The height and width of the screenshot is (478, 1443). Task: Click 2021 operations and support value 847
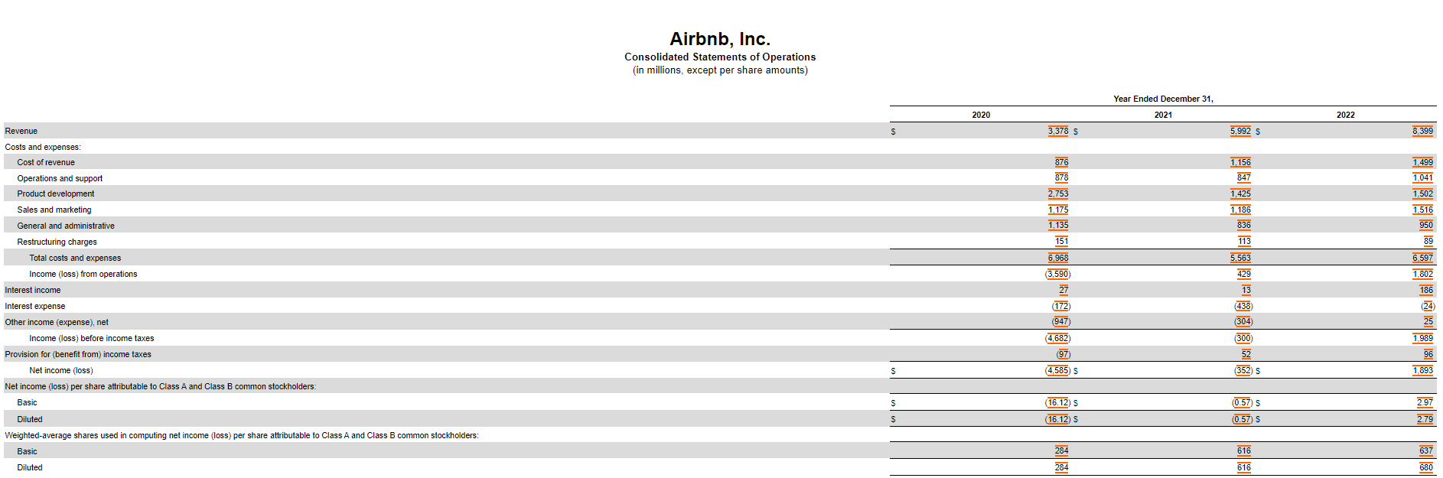[x=1243, y=177]
